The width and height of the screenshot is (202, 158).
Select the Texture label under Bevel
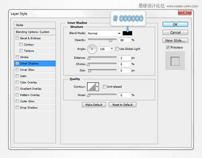tap(29, 51)
